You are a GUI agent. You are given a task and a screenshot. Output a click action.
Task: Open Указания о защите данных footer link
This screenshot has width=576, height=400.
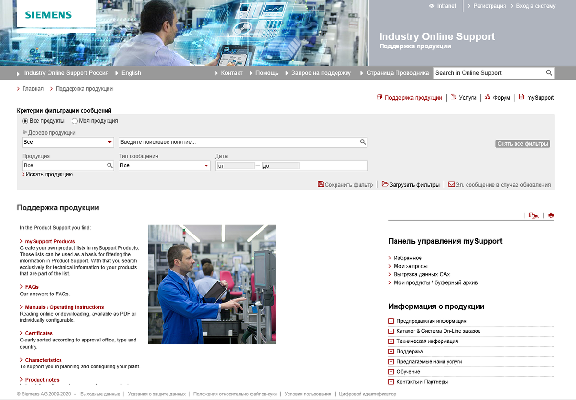[157, 394]
